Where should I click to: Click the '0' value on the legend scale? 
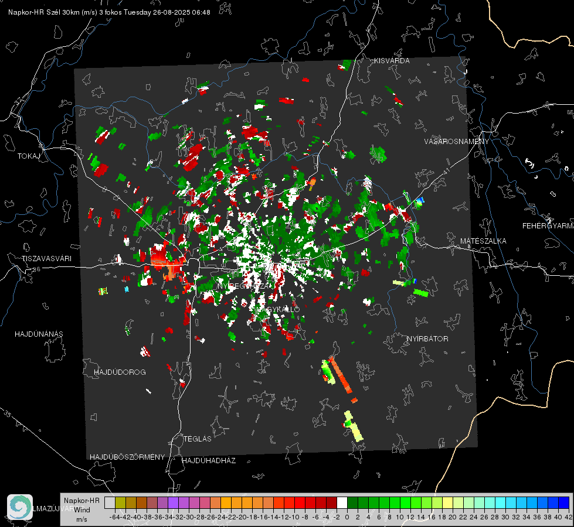pos(347,517)
